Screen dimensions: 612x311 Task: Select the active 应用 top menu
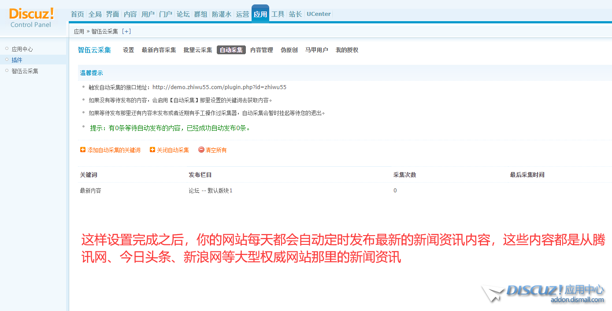click(x=260, y=14)
